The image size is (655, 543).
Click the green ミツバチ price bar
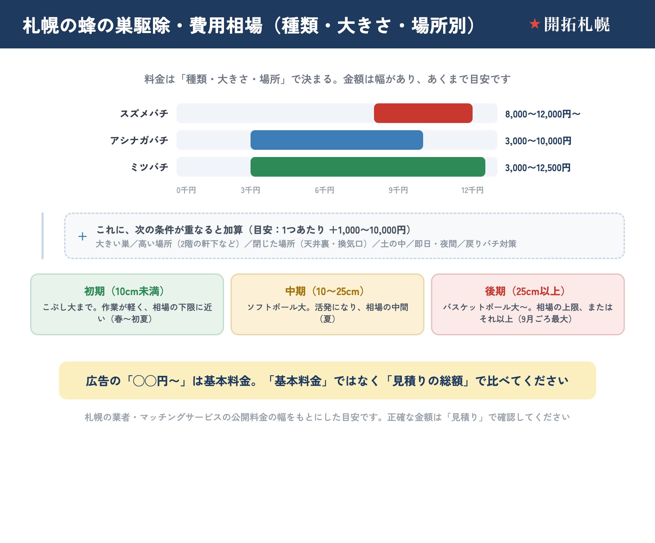pyautogui.click(x=368, y=167)
